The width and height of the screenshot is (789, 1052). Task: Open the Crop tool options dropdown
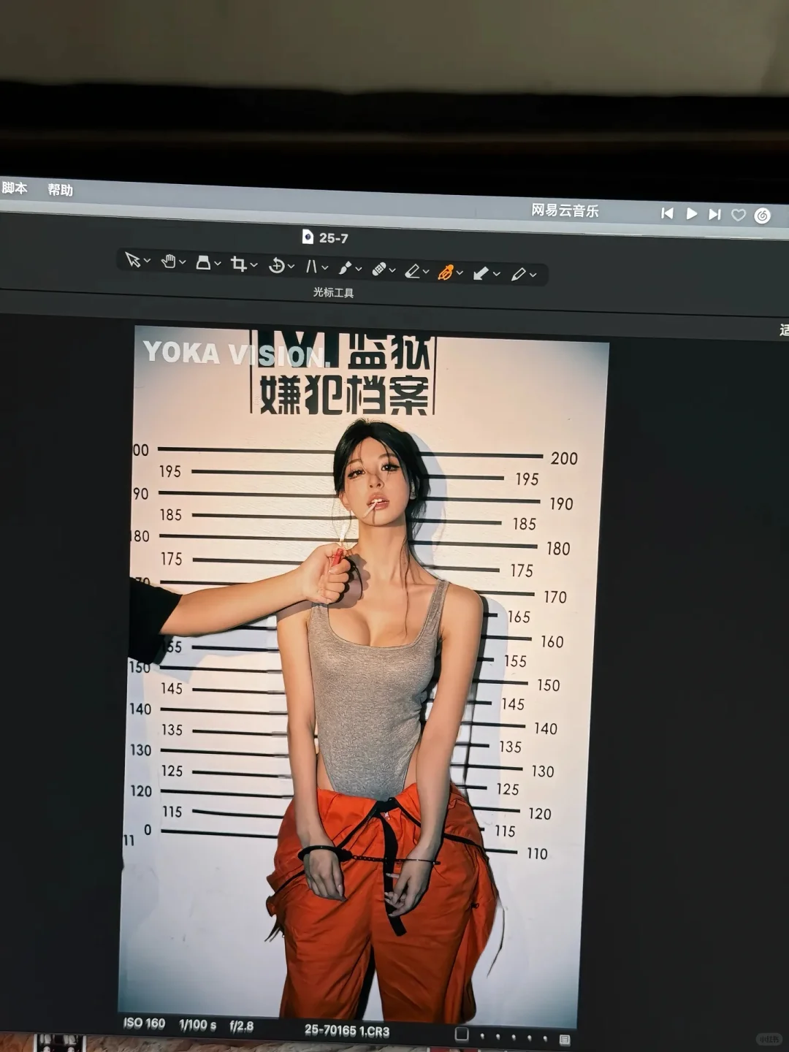[x=254, y=265]
